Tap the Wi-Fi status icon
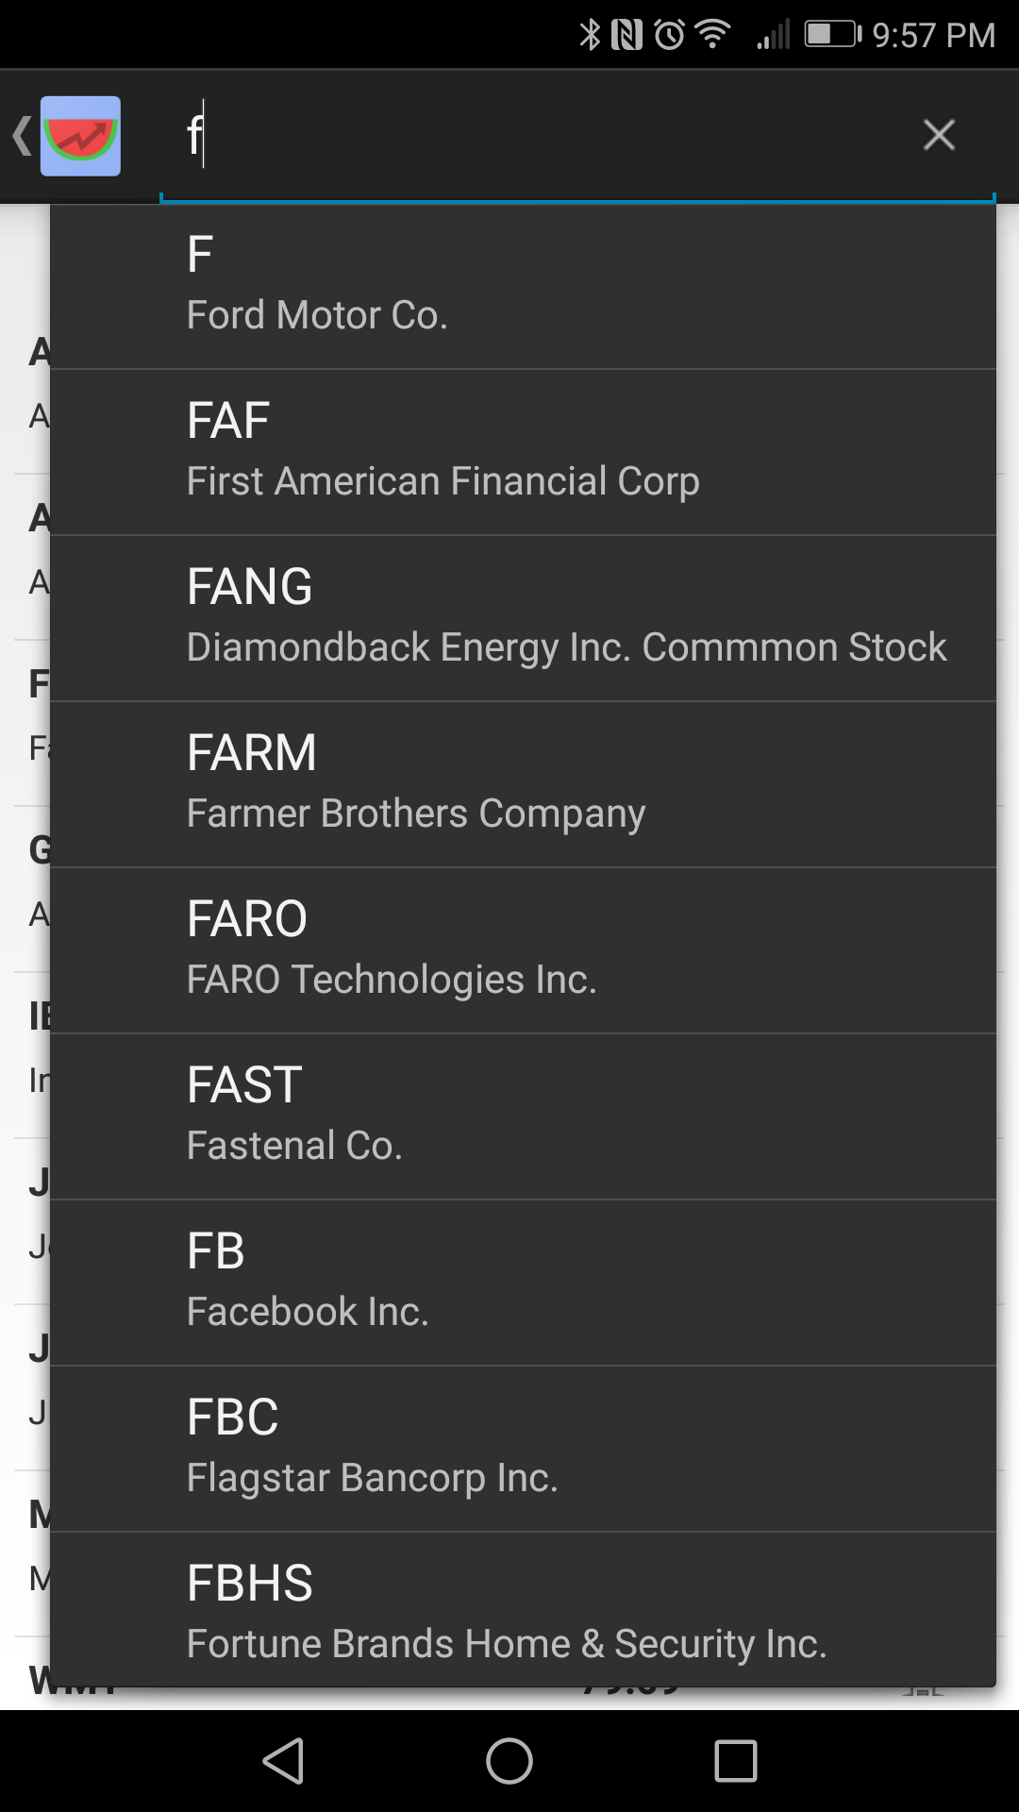The width and height of the screenshot is (1019, 1812). [x=712, y=35]
